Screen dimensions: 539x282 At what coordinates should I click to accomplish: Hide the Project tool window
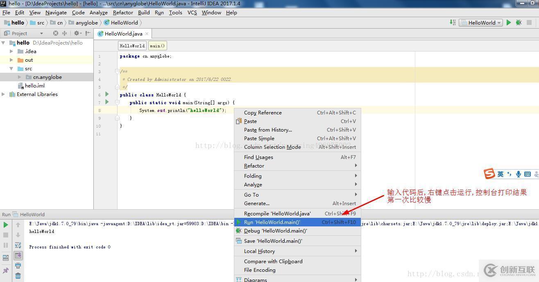coord(88,33)
